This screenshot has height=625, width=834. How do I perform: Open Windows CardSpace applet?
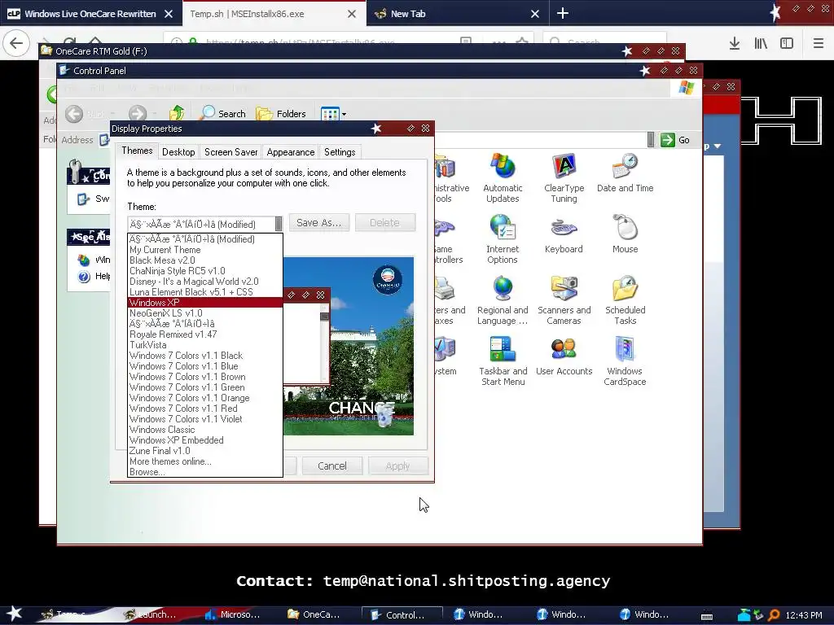tap(625, 361)
